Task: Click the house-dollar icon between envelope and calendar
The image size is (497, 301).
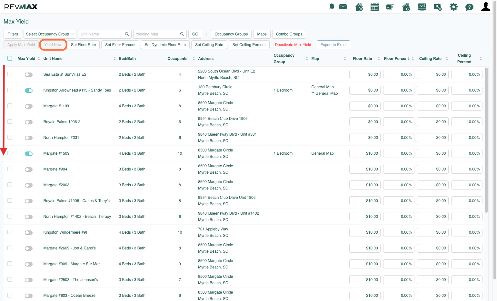Action: click(x=359, y=7)
